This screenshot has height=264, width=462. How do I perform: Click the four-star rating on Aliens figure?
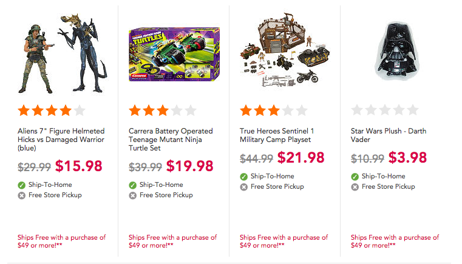52,111
